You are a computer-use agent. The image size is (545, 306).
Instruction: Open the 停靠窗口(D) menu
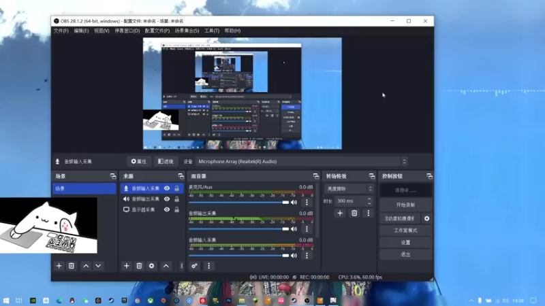click(127, 31)
